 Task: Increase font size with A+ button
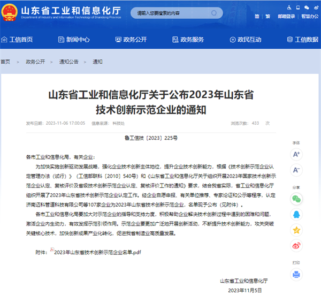pyautogui.click(x=296, y=154)
